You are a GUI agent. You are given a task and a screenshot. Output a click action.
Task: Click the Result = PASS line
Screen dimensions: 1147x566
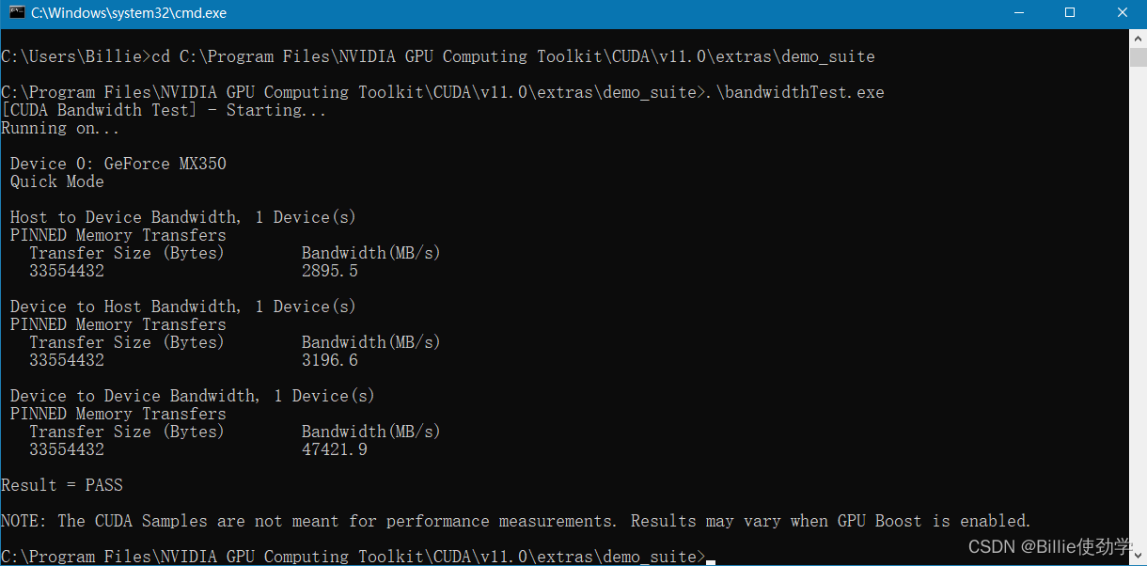[x=62, y=485]
